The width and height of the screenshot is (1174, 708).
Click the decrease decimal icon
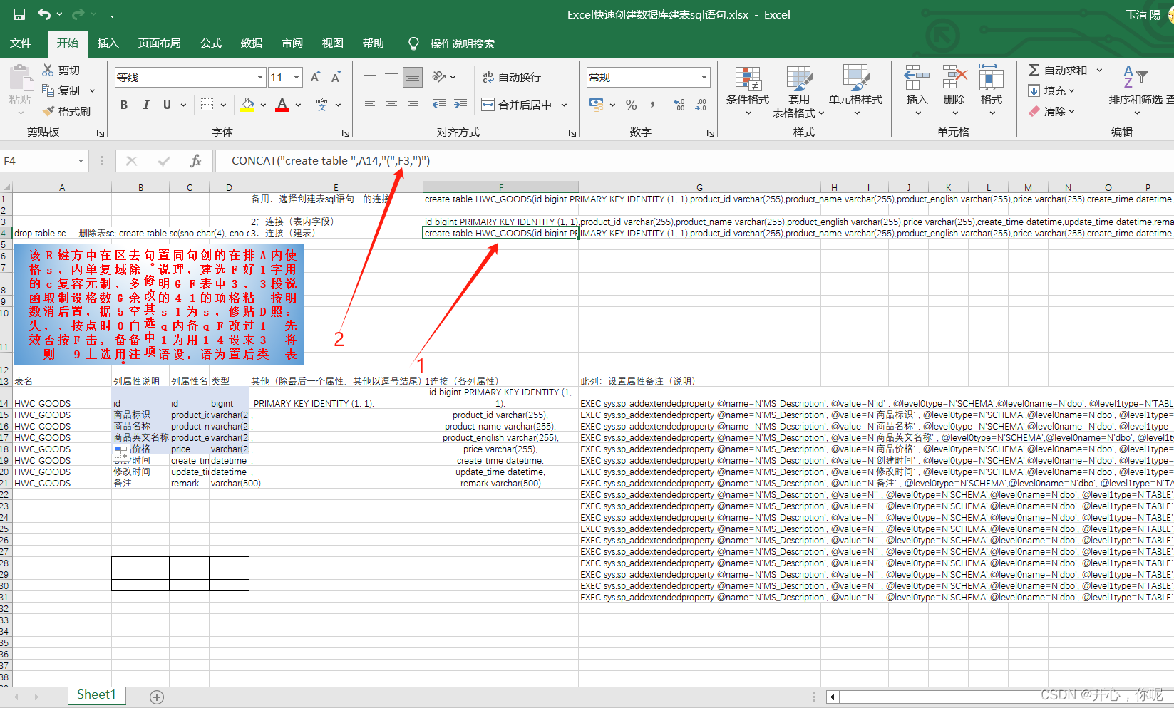[701, 105]
